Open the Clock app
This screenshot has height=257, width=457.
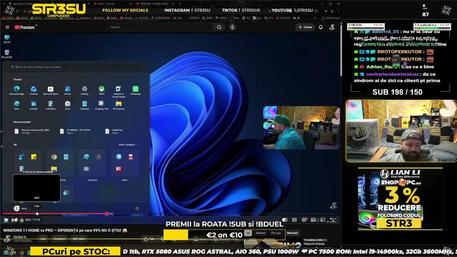tap(67, 105)
